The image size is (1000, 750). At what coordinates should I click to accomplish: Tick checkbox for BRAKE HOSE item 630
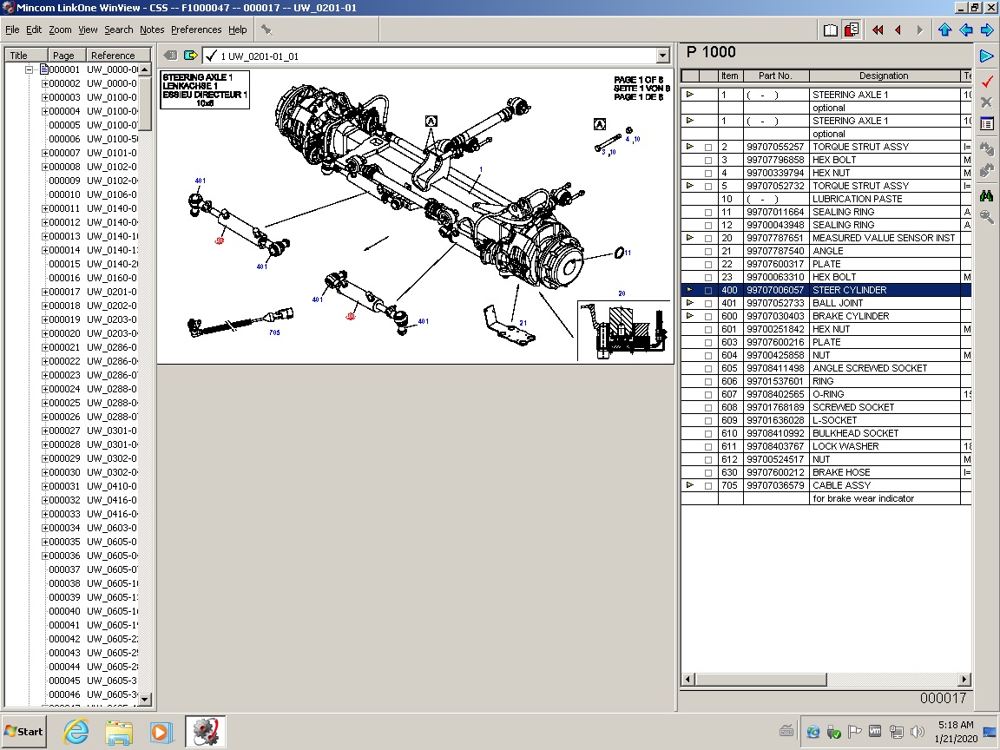pos(708,472)
